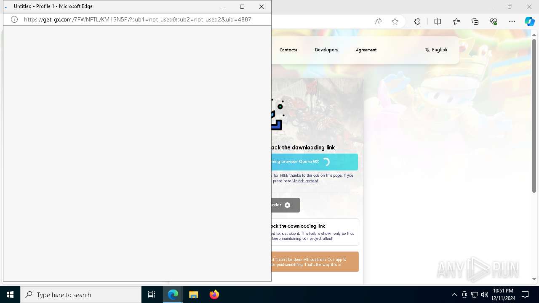Click the orange notice box about paid apps
The image size is (539, 303).
point(315,262)
